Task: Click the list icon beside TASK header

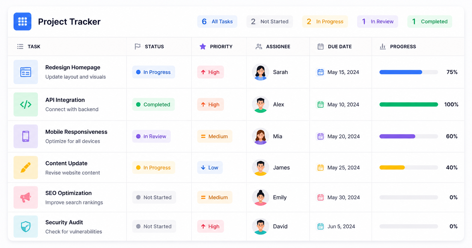Action: pos(20,47)
